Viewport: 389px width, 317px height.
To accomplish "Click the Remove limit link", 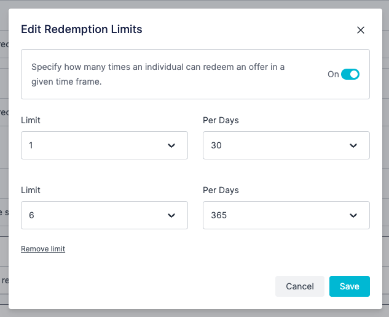I will 43,249.
